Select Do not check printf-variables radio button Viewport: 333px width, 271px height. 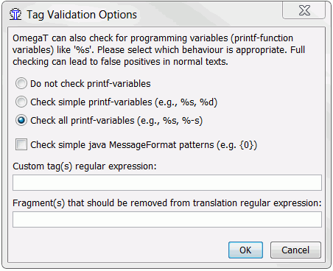click(x=21, y=83)
